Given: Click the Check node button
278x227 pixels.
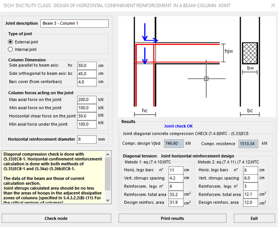Looking at the screenshot, I should coord(56,218).
